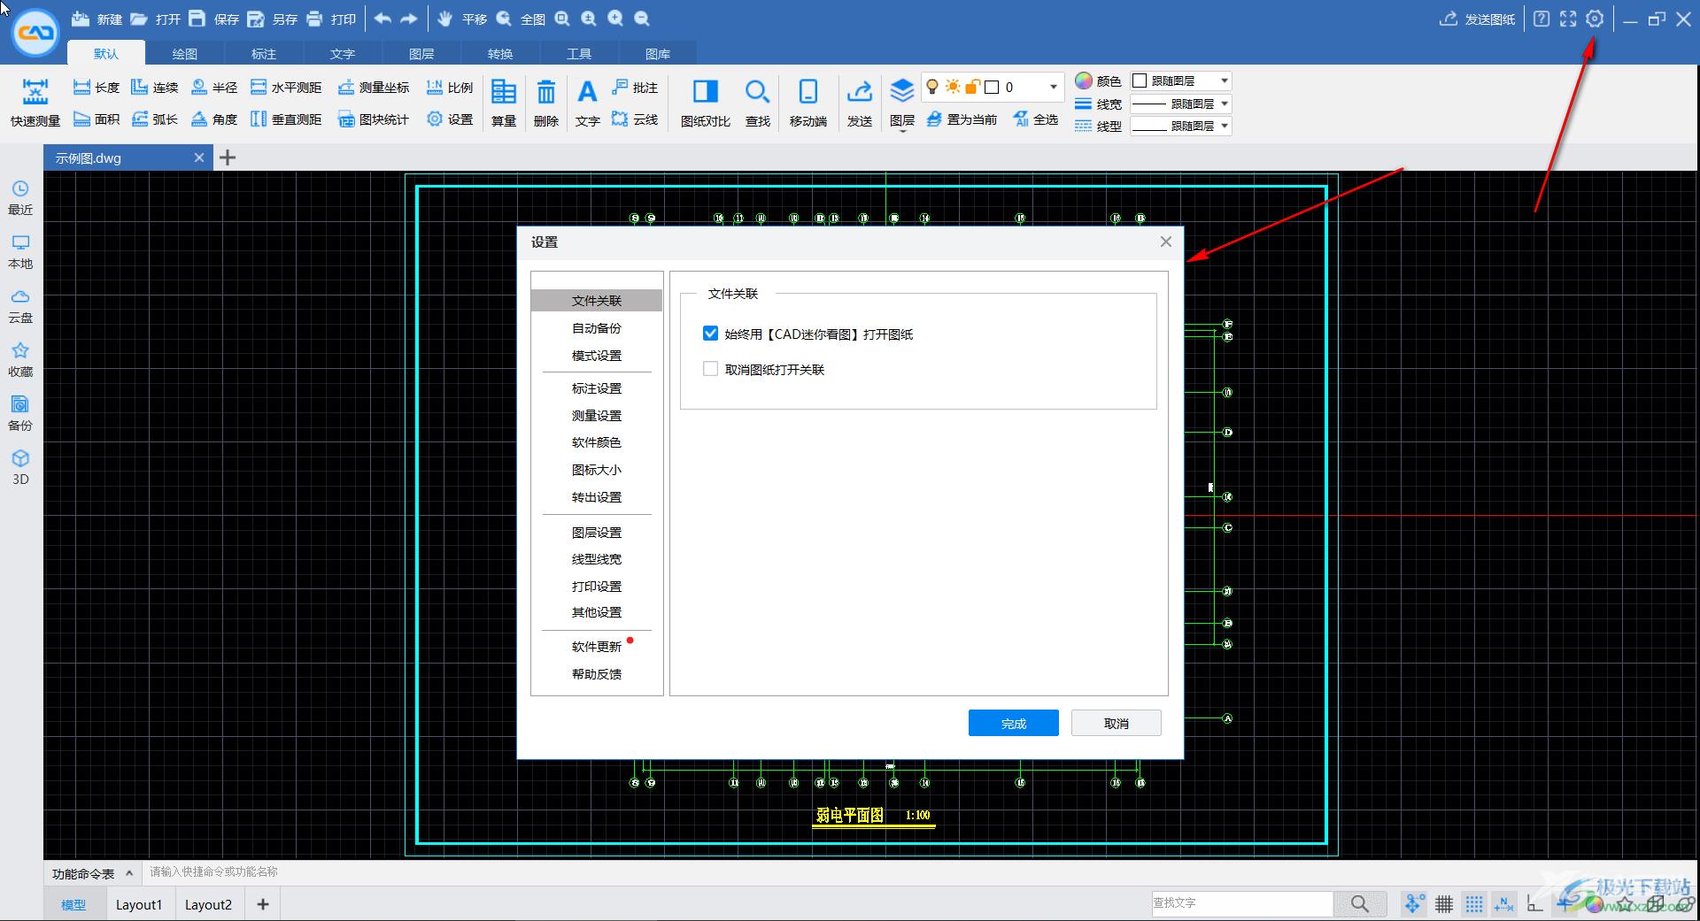Image resolution: width=1700 pixels, height=921 pixels.
Task: Click 发送图纸 send drawing button
Action: tap(1478, 19)
